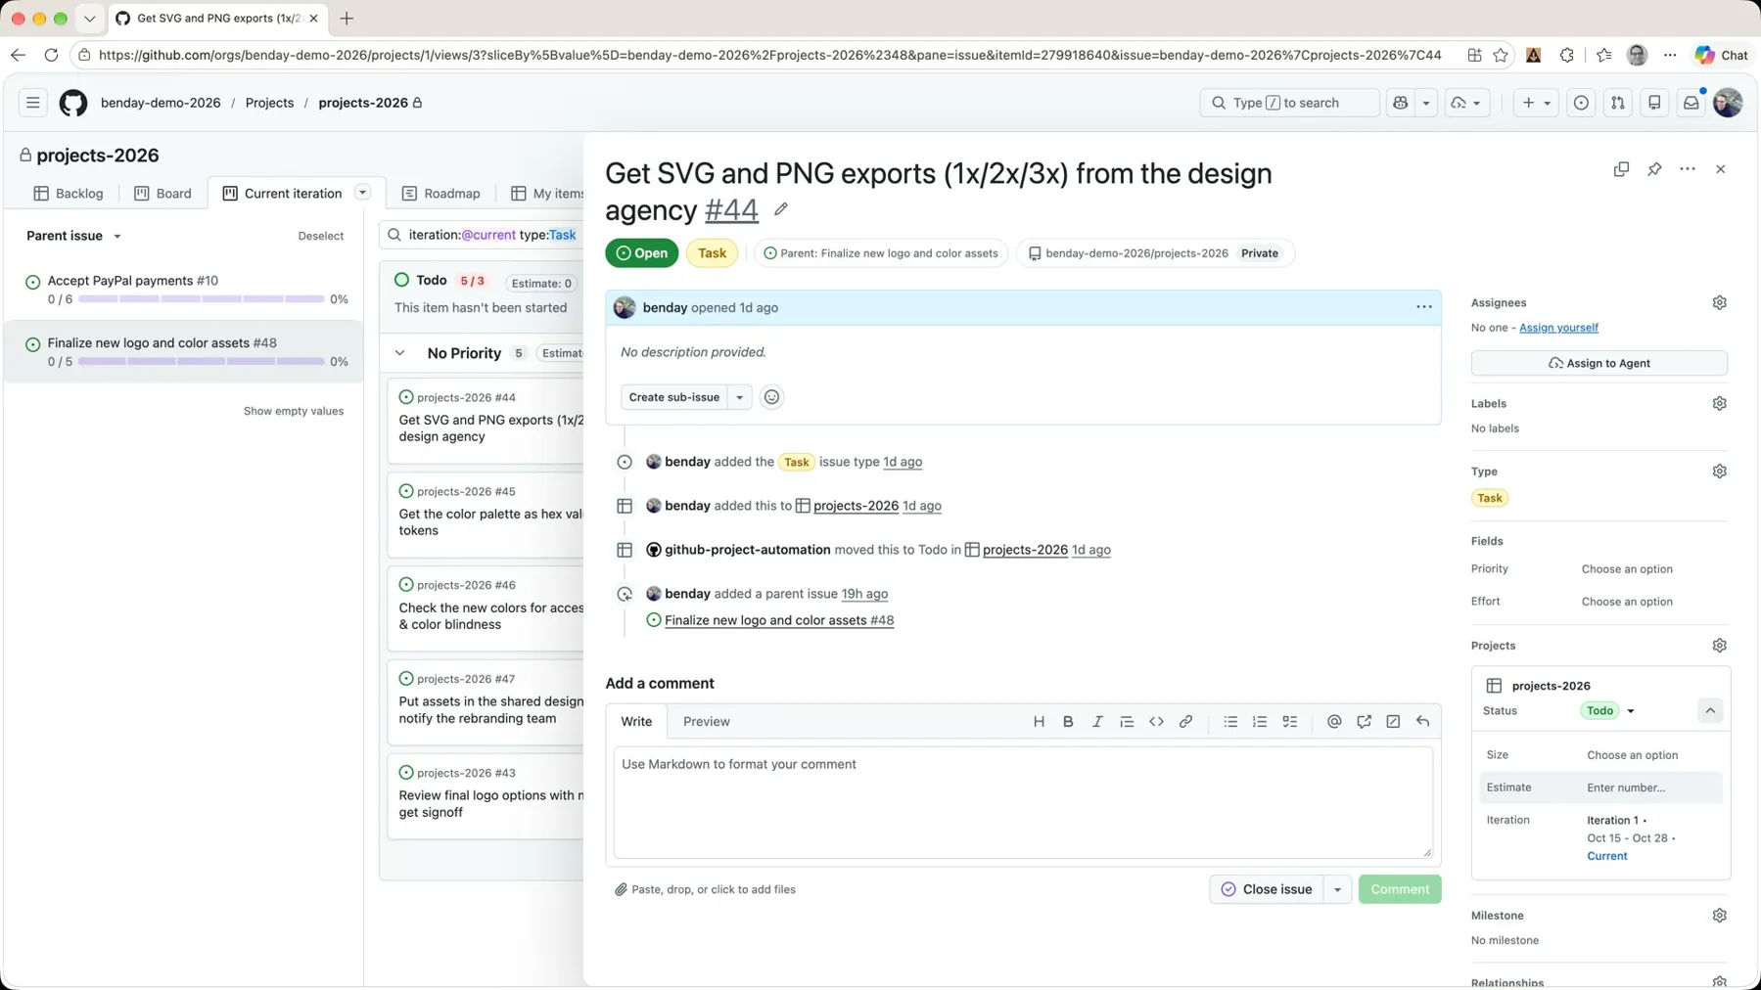Open Parent issue slice dropdown
Viewport: 1761px width, 990px height.
tap(74, 236)
